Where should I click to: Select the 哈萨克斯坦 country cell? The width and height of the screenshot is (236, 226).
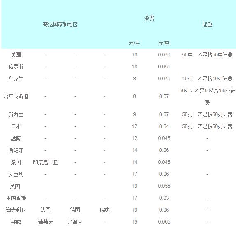click(x=16, y=96)
